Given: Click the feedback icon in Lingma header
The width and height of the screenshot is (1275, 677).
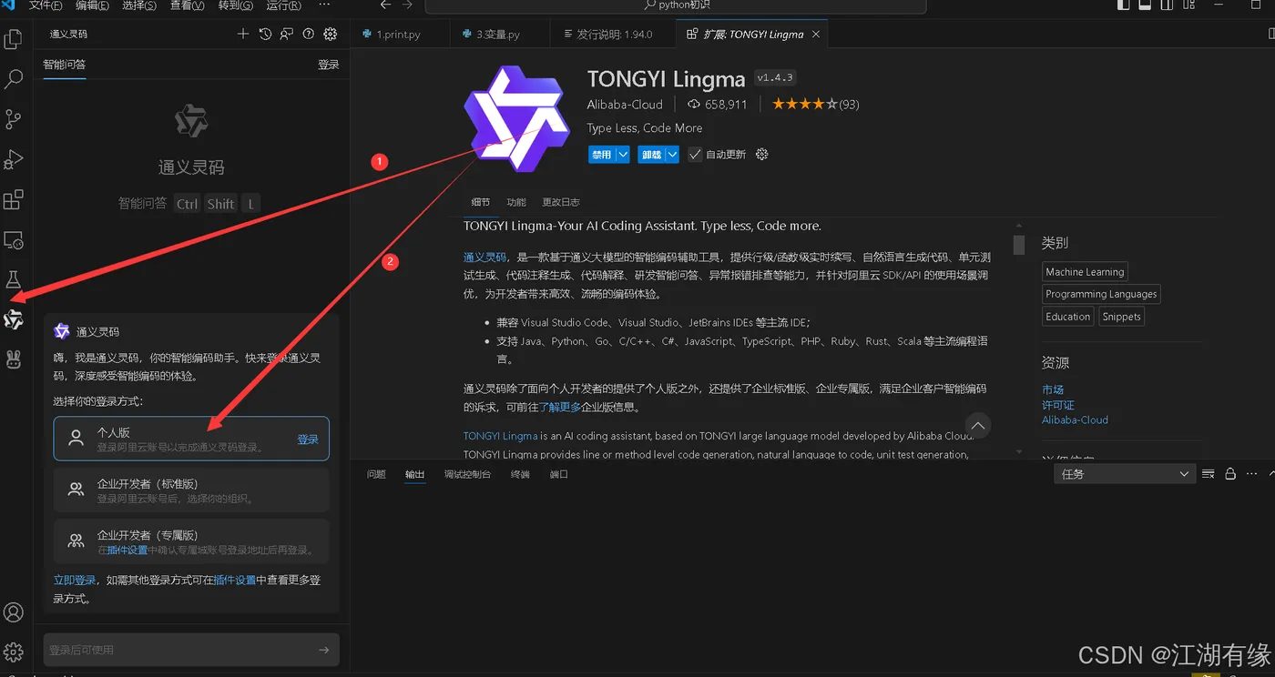Looking at the screenshot, I should [x=287, y=34].
